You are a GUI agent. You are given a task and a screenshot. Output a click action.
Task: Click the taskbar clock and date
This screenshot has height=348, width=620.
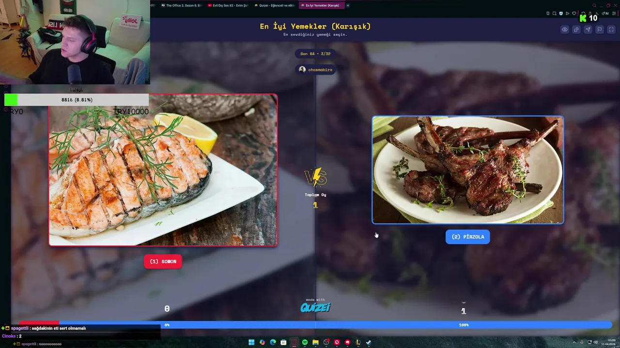pos(608,342)
